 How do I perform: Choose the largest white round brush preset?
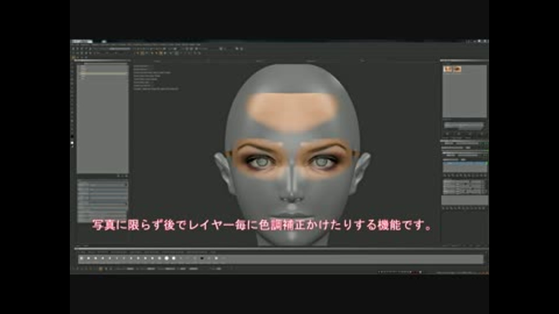point(167,258)
